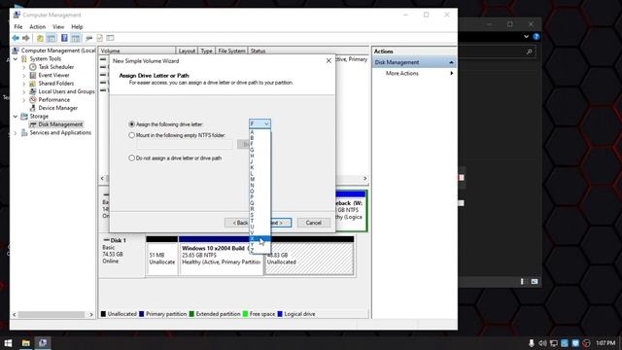Click the 1:07 PM taskbar clock

pos(605,343)
